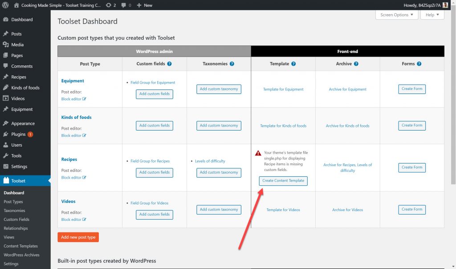
Task: Click the Archive help question icon
Action: click(356, 64)
